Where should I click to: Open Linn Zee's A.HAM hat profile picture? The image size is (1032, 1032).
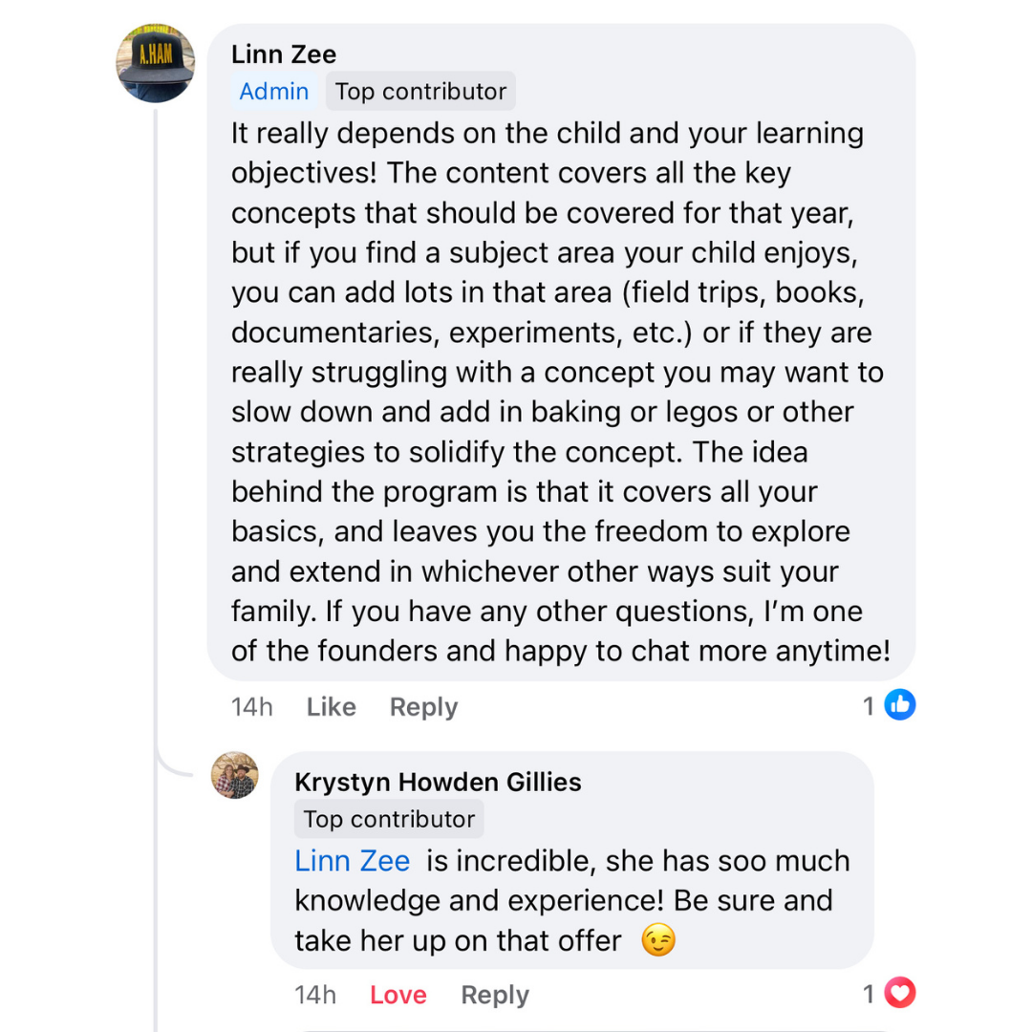click(156, 63)
